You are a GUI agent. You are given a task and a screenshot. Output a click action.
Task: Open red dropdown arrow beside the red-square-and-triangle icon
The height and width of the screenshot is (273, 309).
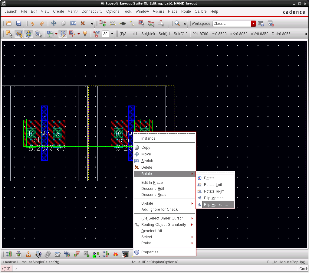(79, 34)
